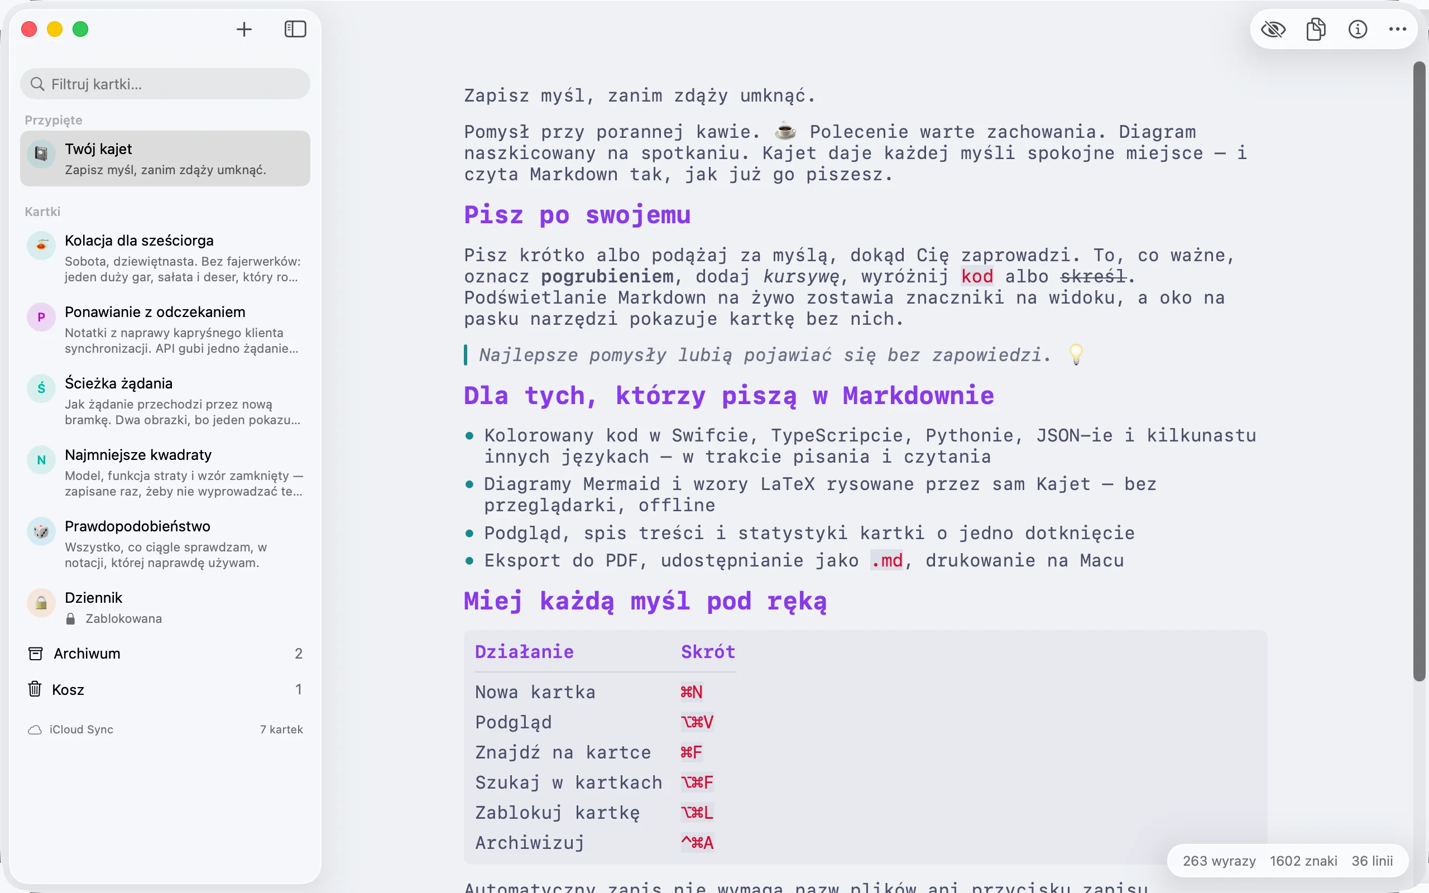Image resolution: width=1429 pixels, height=893 pixels.
Task: Open the more options ellipsis menu
Action: click(1398, 29)
